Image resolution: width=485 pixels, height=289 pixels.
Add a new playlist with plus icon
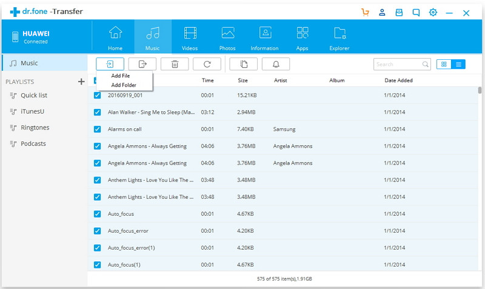81,82
